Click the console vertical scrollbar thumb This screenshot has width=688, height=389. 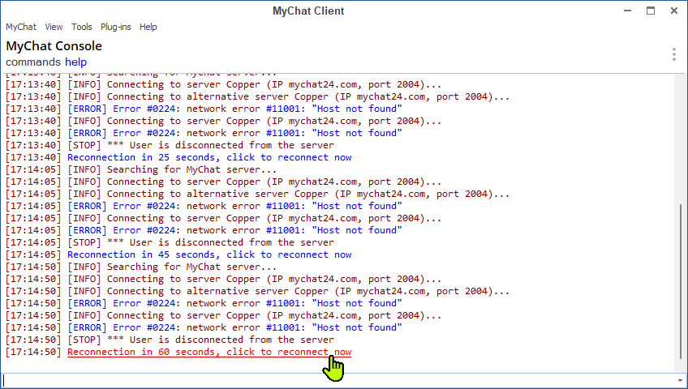[x=681, y=281]
